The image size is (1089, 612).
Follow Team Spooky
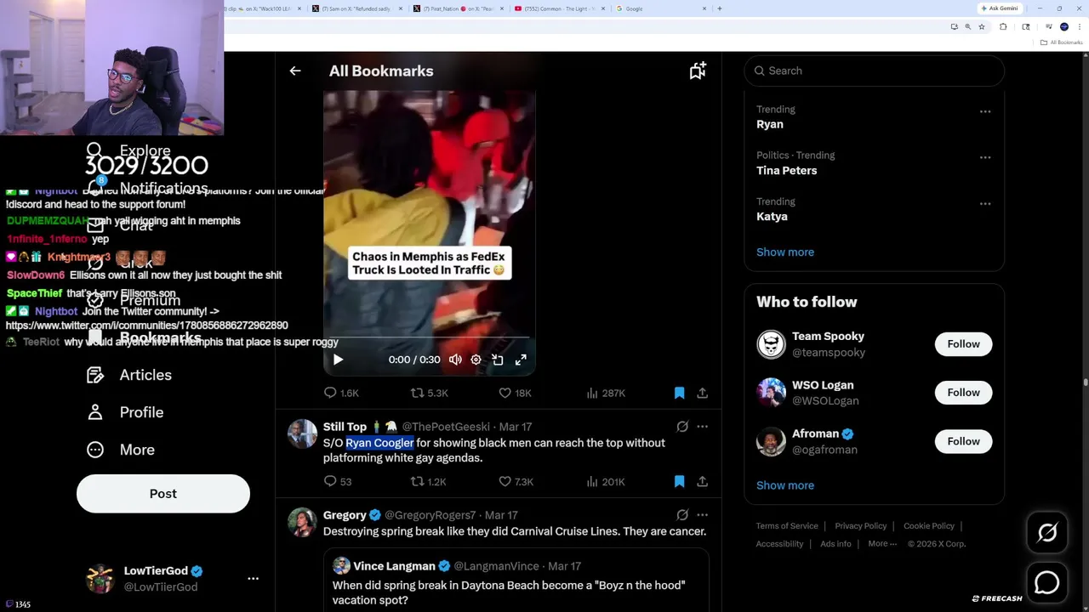pyautogui.click(x=963, y=344)
